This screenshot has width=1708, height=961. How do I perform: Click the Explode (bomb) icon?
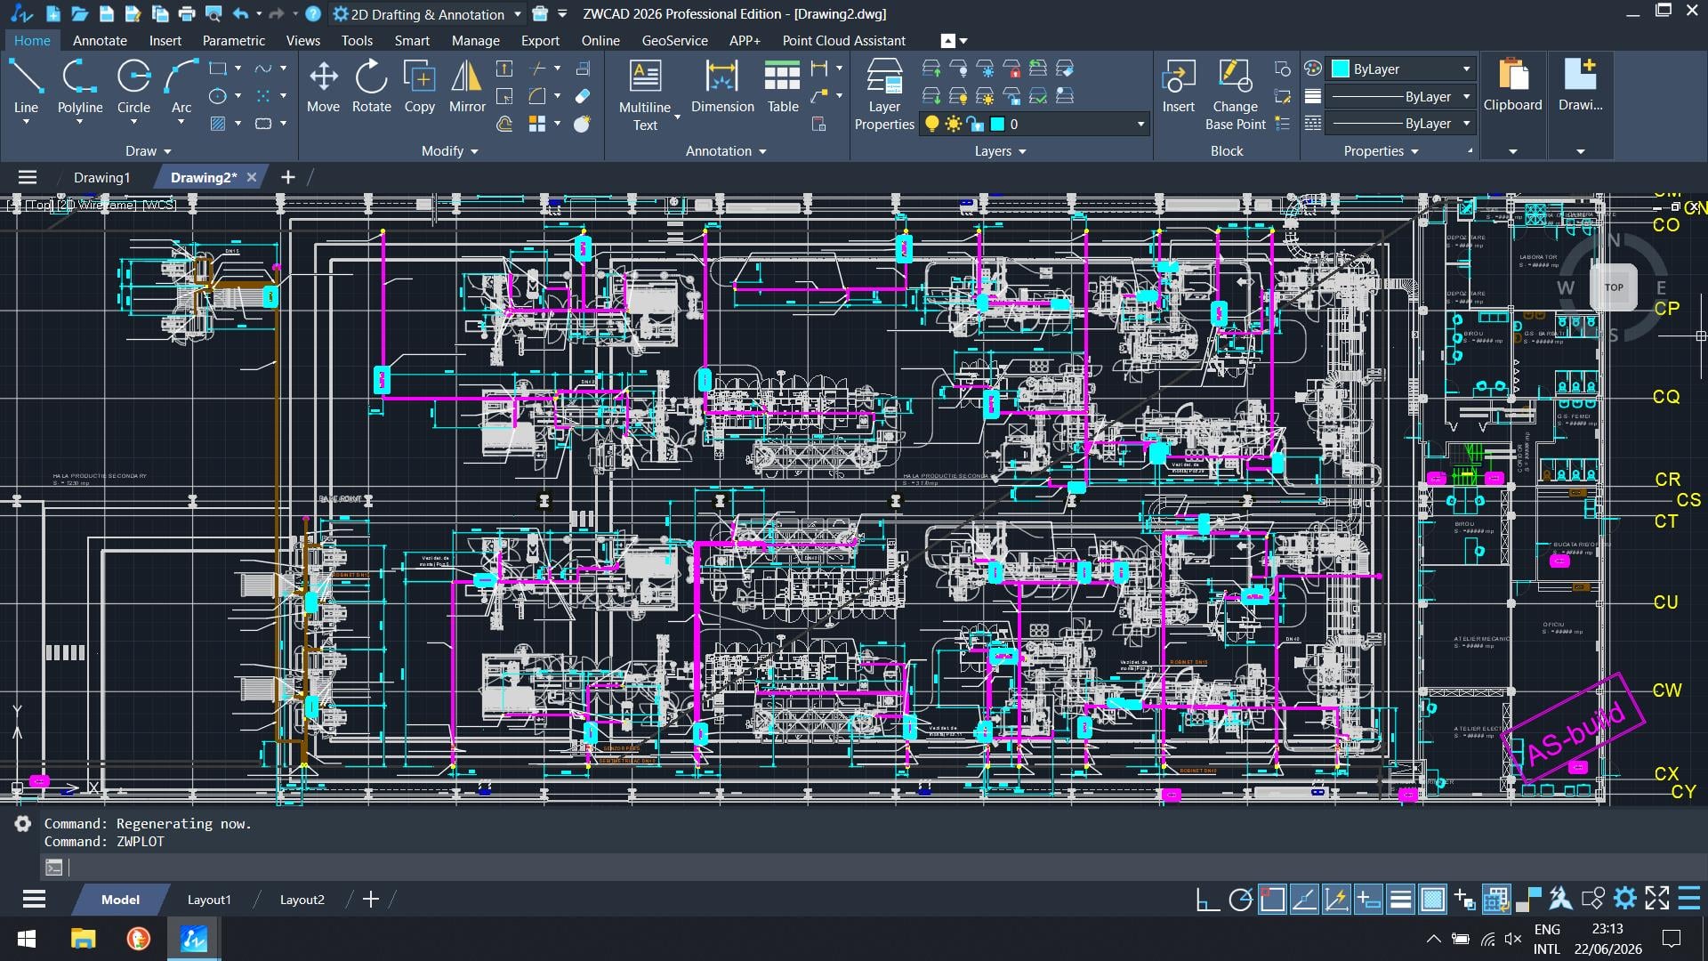point(582,124)
